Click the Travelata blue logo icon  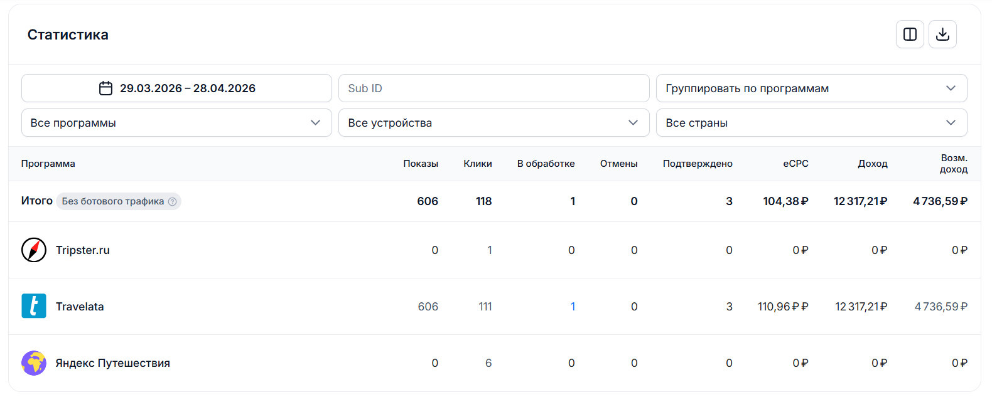tap(34, 306)
